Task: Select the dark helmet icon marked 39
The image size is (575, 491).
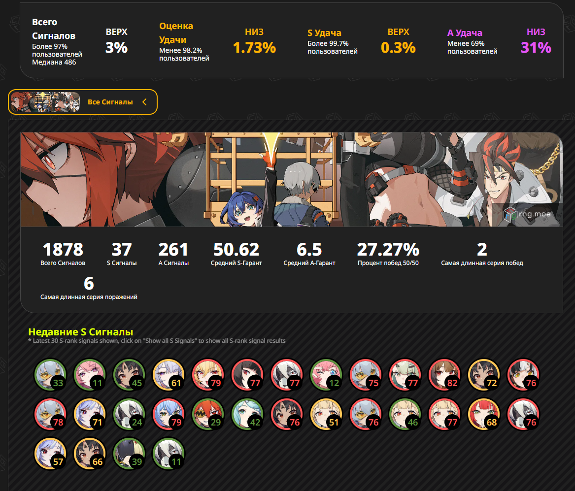Action: coord(129,454)
